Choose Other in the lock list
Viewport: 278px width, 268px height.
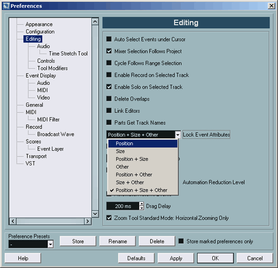pos(143,167)
